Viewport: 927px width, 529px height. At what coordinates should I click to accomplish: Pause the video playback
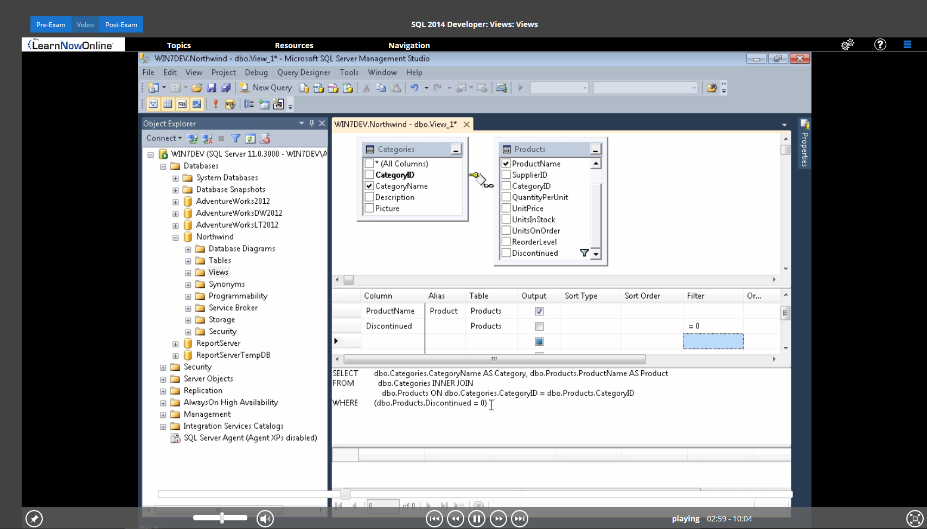point(476,519)
